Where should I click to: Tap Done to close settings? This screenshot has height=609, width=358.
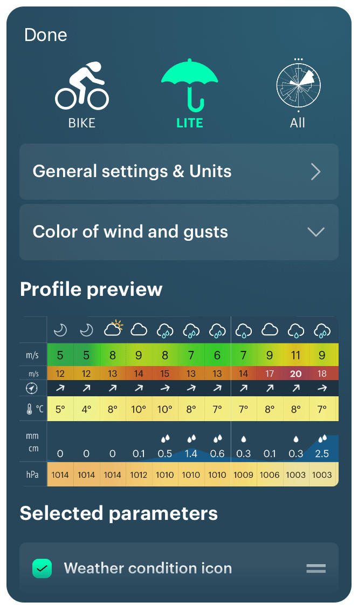(x=45, y=35)
